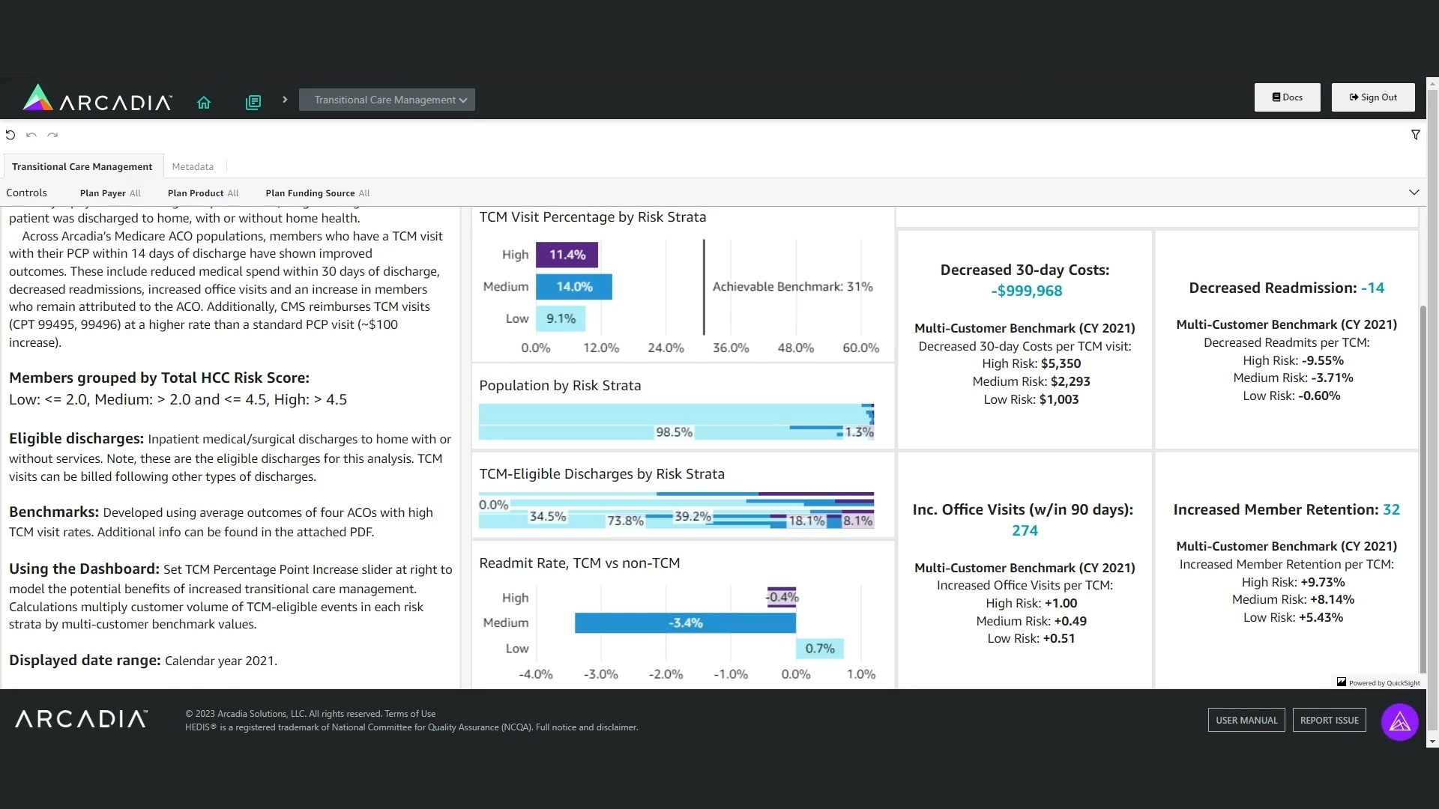Open the filter funnel icon

point(1415,135)
